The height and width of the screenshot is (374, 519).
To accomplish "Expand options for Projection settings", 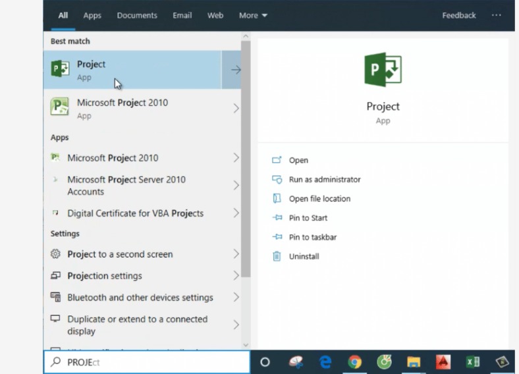I will [x=236, y=276].
